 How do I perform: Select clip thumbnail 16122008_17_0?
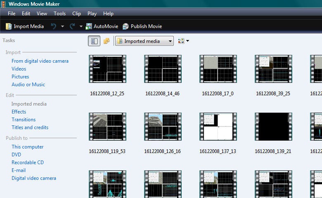218,69
